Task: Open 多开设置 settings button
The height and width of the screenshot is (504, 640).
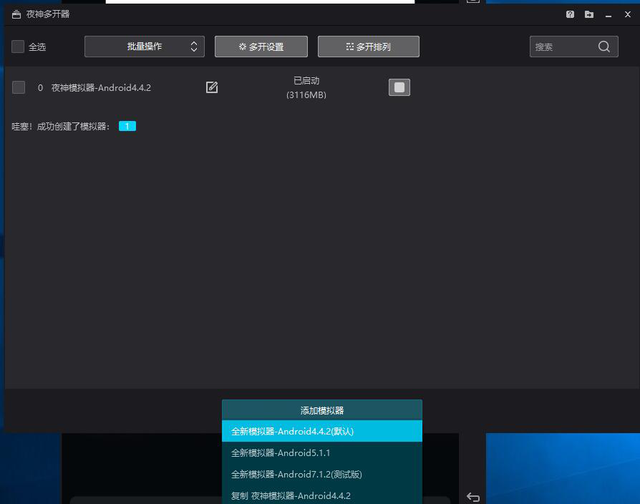Action: (x=261, y=47)
